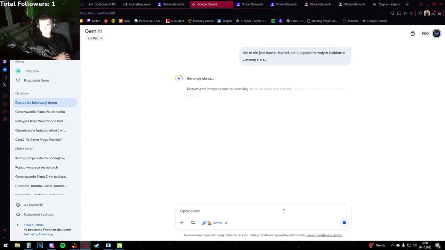Viewport: 445px width, 250px height.
Task: Remove the Obraz tool chip via its X
Action: 226,223
